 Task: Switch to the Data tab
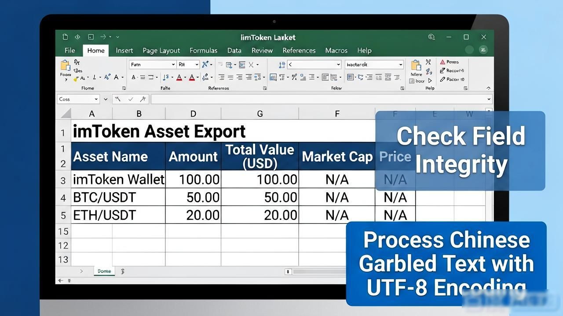[x=234, y=50]
